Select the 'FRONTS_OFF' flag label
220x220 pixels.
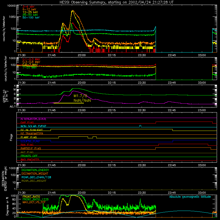[29, 156]
